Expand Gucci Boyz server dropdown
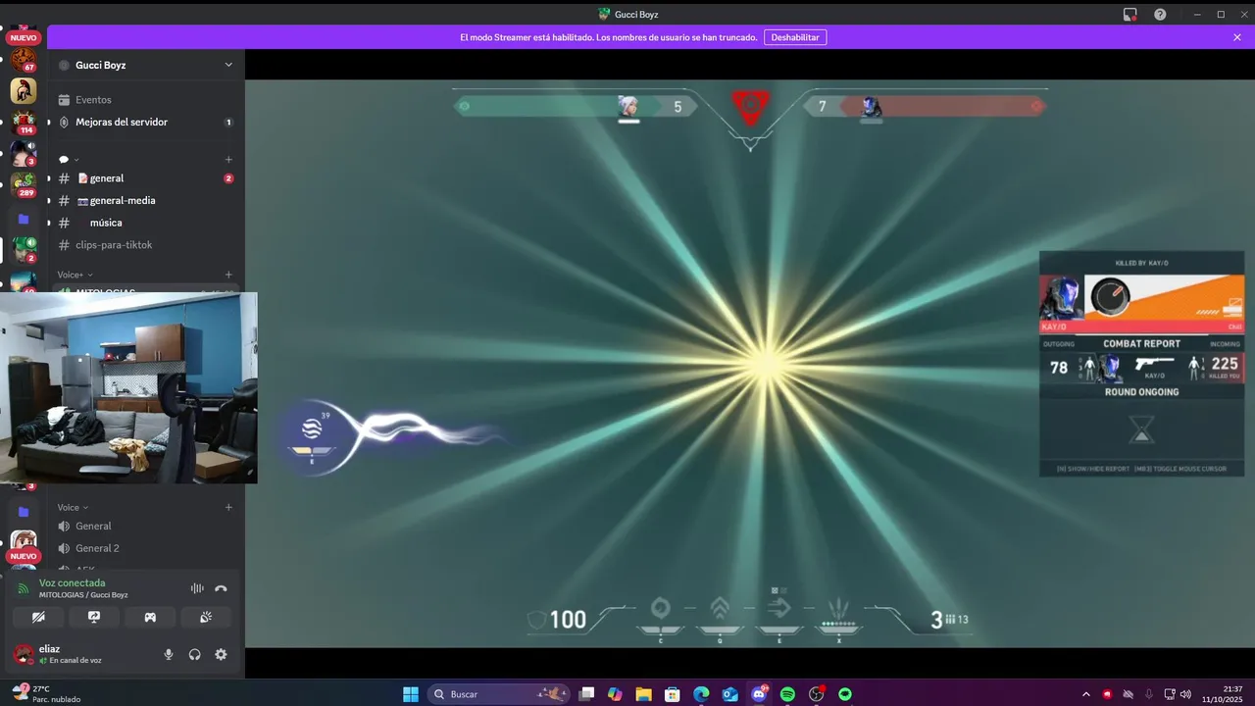Image resolution: width=1255 pixels, height=706 pixels. pos(228,65)
